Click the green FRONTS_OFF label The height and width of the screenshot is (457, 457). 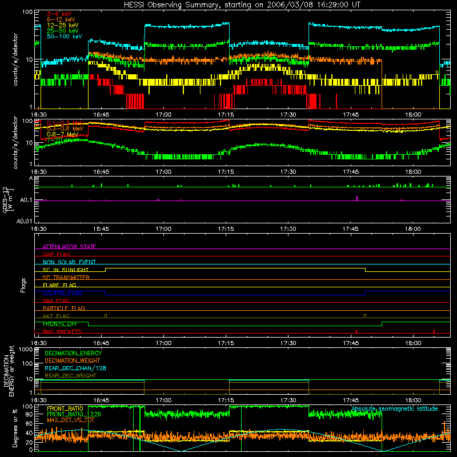click(x=60, y=324)
